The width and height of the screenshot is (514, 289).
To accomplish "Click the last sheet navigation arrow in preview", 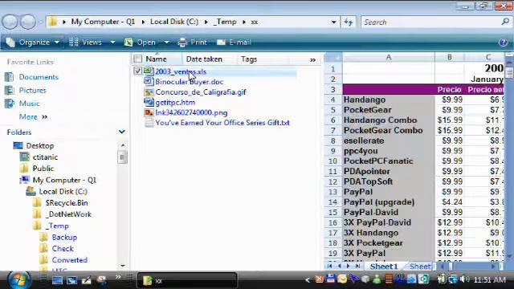I will pyautogui.click(x=357, y=266).
